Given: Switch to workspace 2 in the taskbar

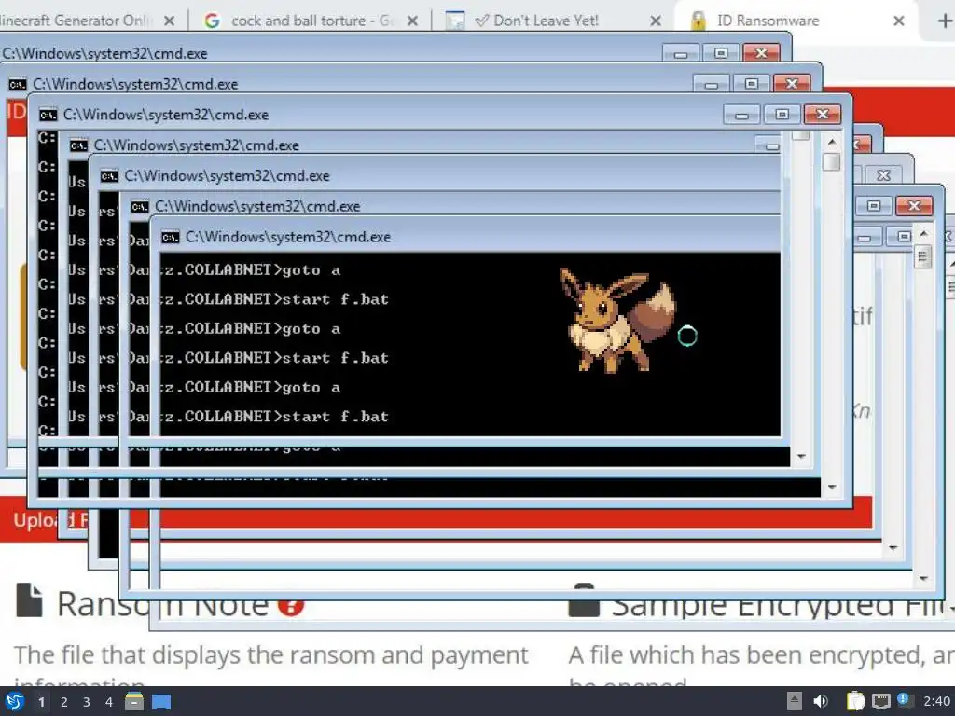Looking at the screenshot, I should (64, 702).
